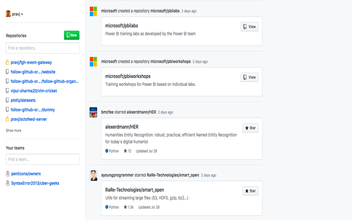
Task: Click the team icon beside penticons/owners
Action: [x=7, y=174]
